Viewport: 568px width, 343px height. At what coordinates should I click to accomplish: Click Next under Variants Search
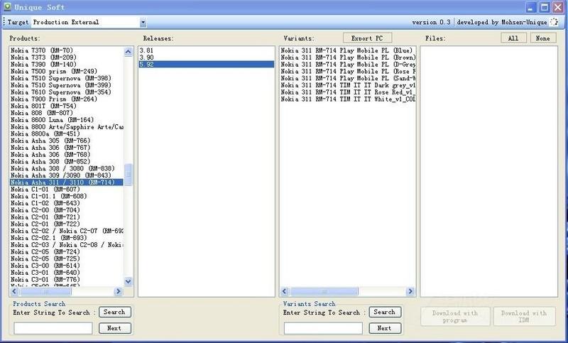(384, 328)
